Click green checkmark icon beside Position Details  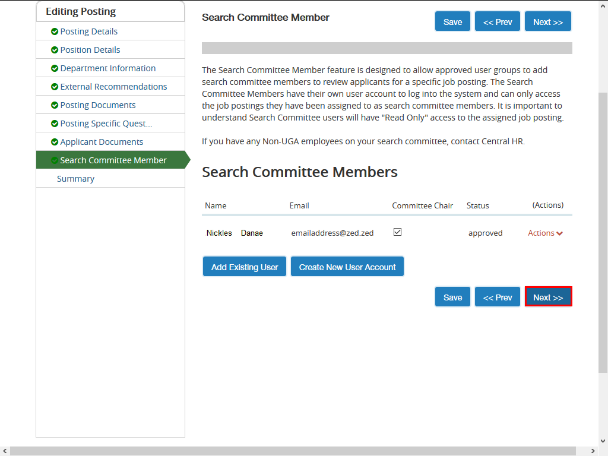tap(55, 50)
